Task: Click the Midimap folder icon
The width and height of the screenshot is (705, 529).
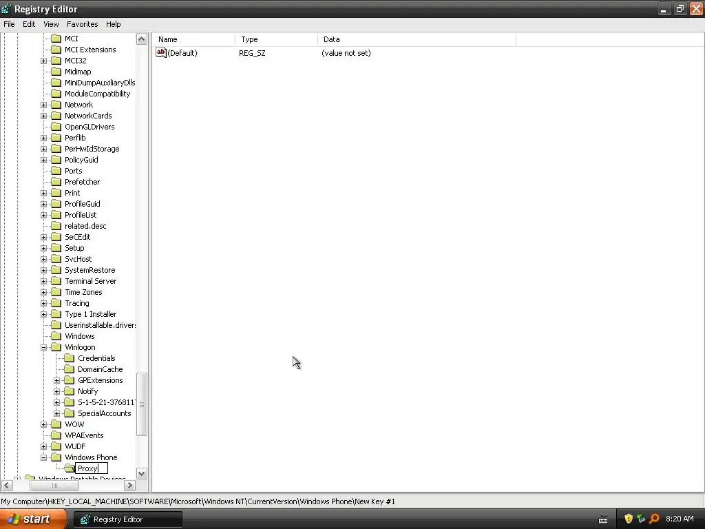Action: [56, 72]
